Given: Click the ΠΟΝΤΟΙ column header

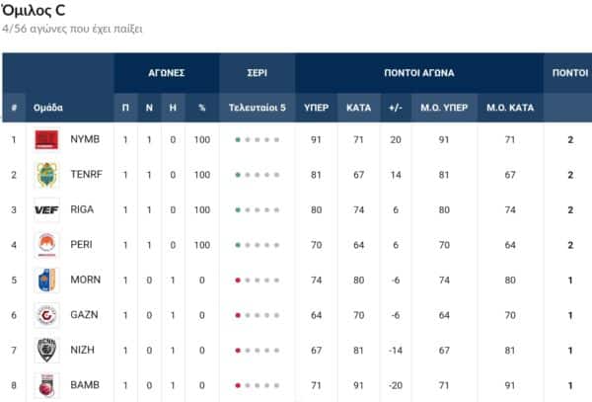Looking at the screenshot, I should 570,73.
